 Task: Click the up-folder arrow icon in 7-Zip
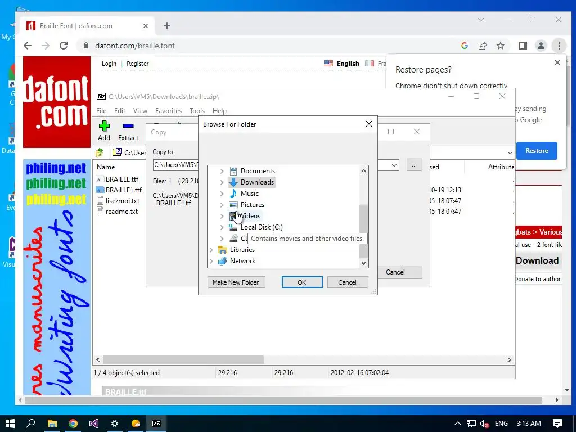point(100,152)
